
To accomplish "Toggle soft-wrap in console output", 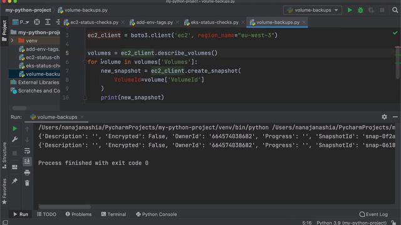I will [x=27, y=151].
